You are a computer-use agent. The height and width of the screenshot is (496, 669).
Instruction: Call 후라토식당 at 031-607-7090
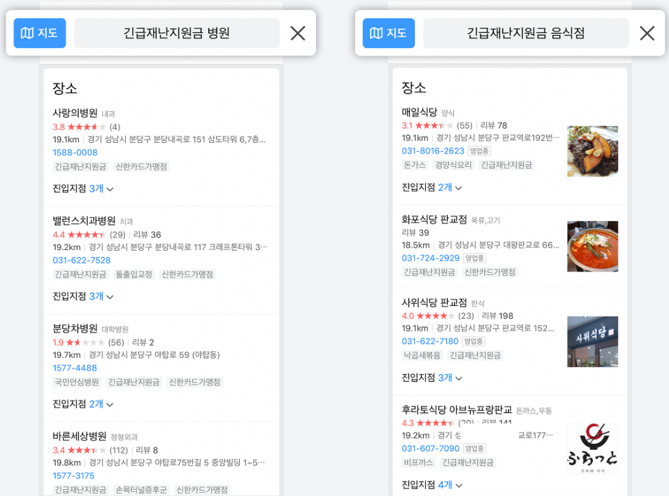[431, 448]
